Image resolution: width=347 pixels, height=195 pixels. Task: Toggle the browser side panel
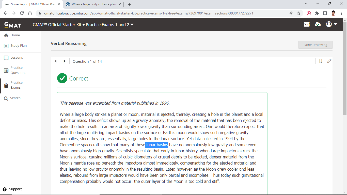coord(325,13)
